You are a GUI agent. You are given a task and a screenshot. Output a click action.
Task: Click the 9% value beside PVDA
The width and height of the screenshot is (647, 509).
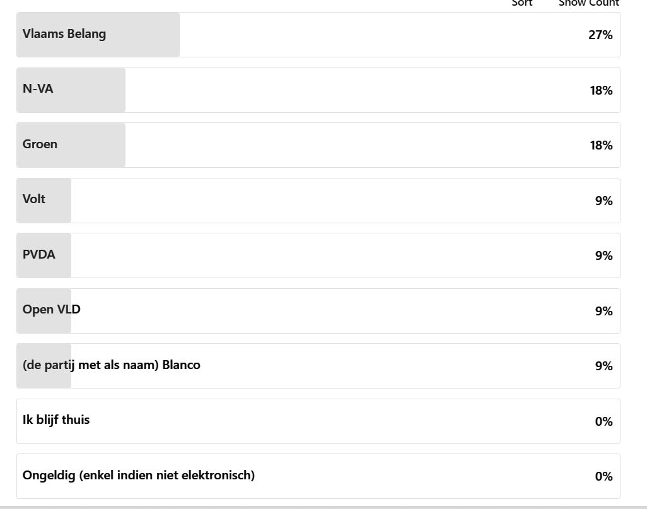pyautogui.click(x=603, y=255)
